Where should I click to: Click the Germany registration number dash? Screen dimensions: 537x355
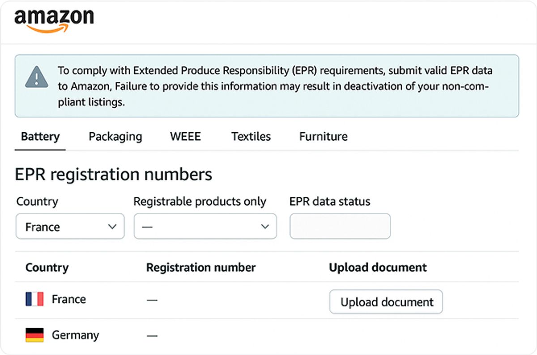tap(152, 336)
